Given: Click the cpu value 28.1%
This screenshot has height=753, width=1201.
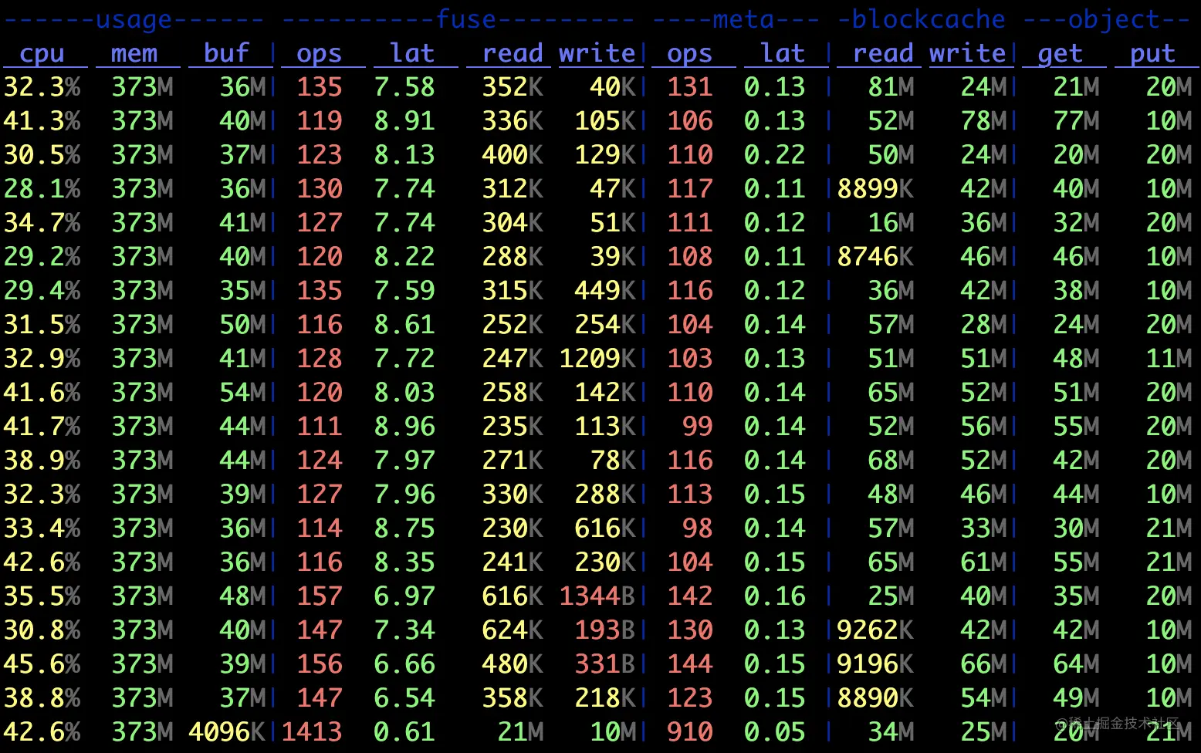Looking at the screenshot, I should tap(42, 189).
